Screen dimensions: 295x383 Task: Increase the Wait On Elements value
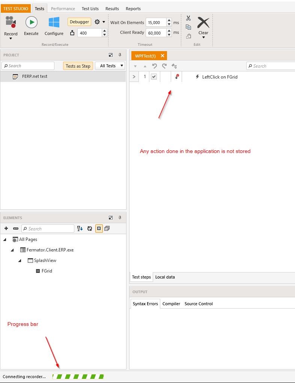[169, 21]
